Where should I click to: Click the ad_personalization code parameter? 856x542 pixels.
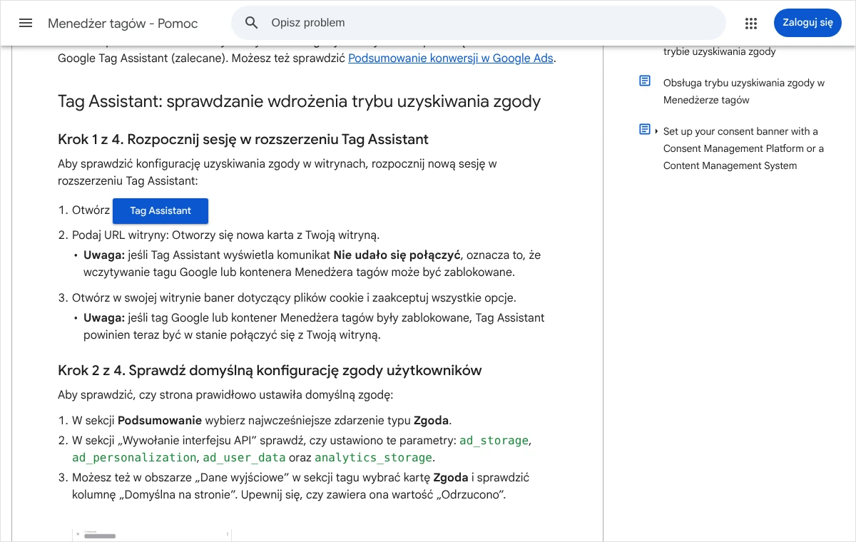(x=134, y=458)
